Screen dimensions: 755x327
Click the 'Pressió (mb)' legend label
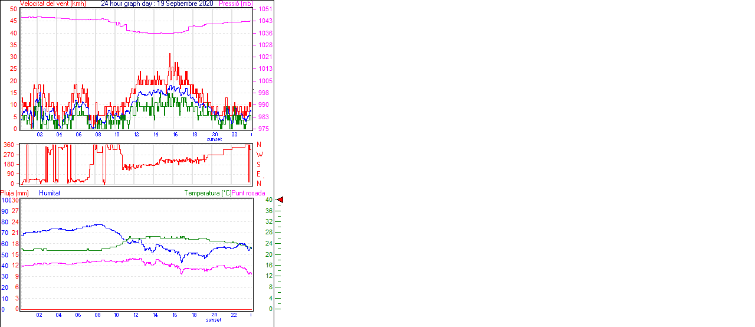pyautogui.click(x=234, y=4)
